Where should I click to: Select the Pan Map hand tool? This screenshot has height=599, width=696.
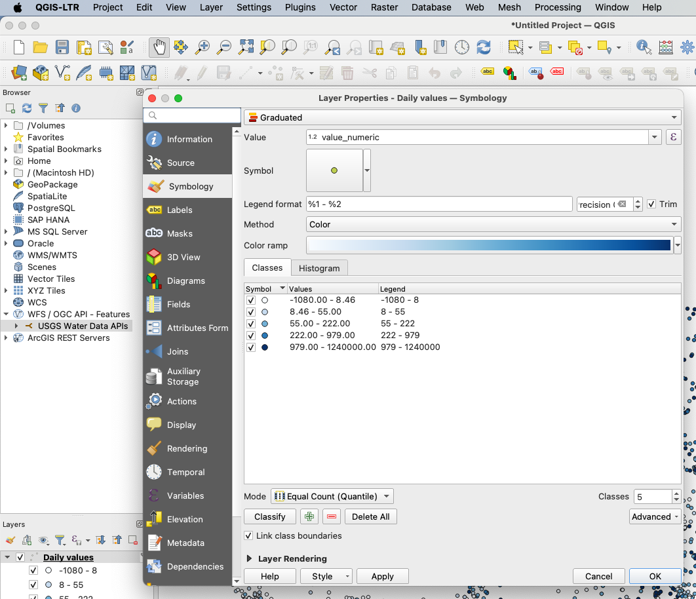(159, 47)
